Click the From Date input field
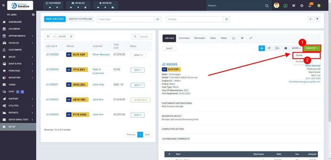 click(126, 19)
